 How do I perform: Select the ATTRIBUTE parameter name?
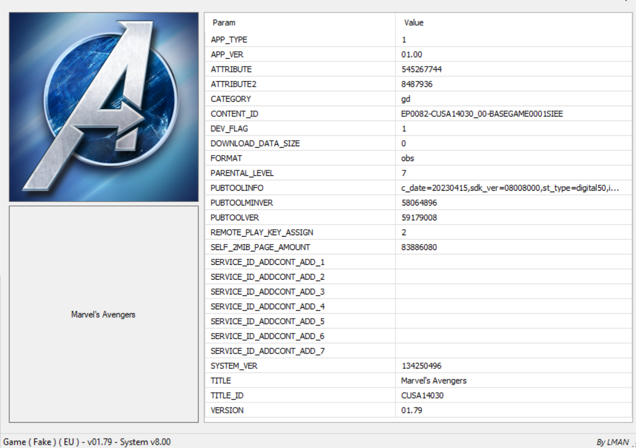[x=231, y=70]
